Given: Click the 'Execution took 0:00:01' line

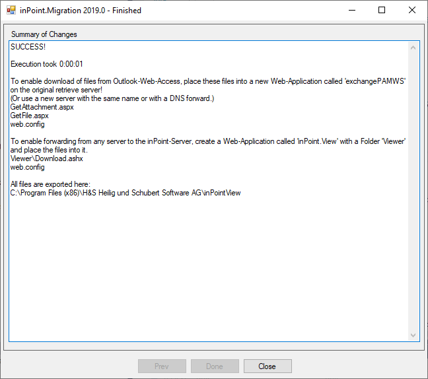Looking at the screenshot, I should click(x=46, y=64).
